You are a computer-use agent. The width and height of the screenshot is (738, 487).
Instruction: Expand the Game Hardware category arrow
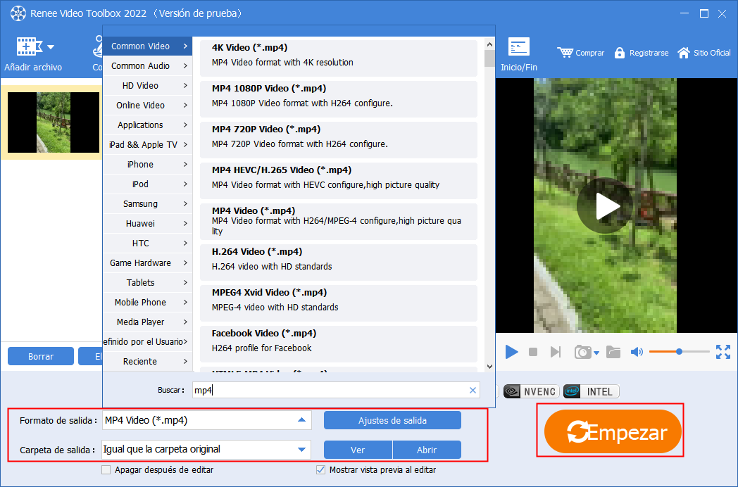185,263
